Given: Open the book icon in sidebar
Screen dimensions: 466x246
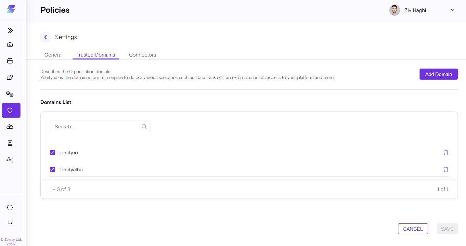Looking at the screenshot, I should click(x=10, y=143).
